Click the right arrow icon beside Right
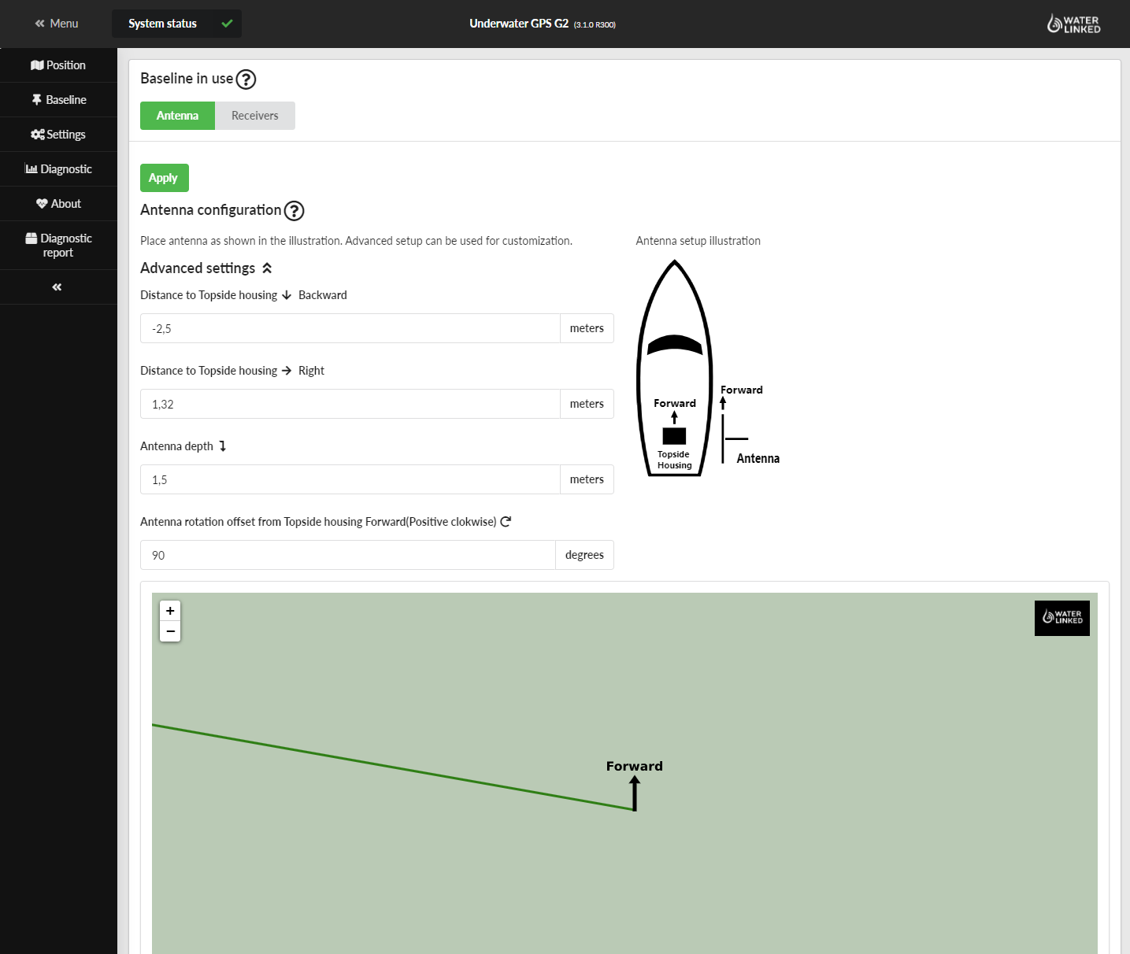Viewport: 1130px width, 954px height. (x=287, y=371)
